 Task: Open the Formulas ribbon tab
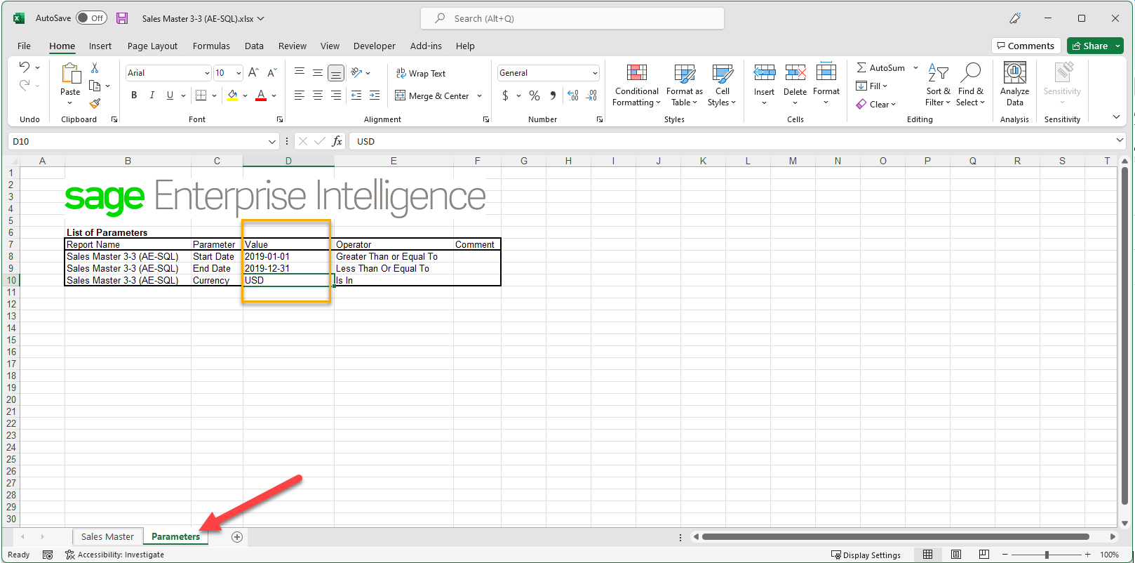[211, 46]
